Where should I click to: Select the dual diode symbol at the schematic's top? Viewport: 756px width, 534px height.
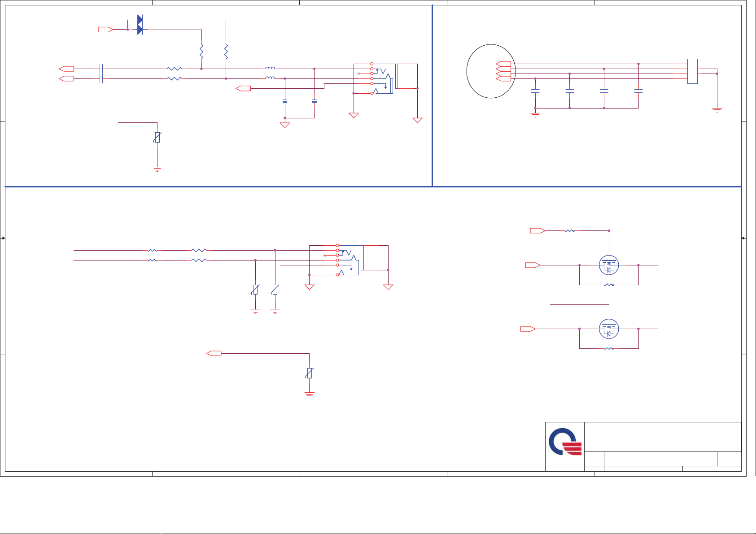click(140, 25)
